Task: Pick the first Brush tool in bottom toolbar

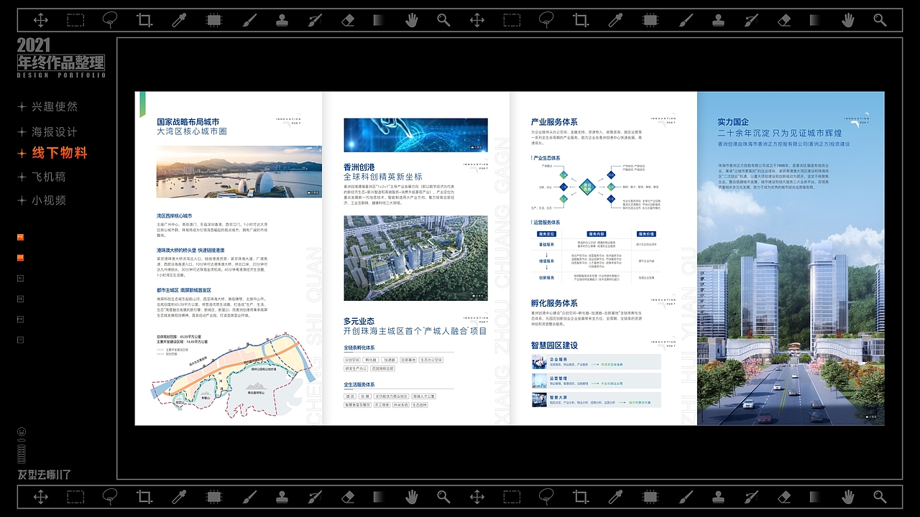Action: [249, 496]
